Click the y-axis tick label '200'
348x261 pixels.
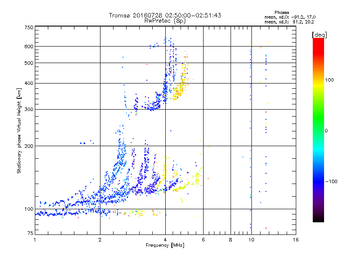(x=29, y=146)
